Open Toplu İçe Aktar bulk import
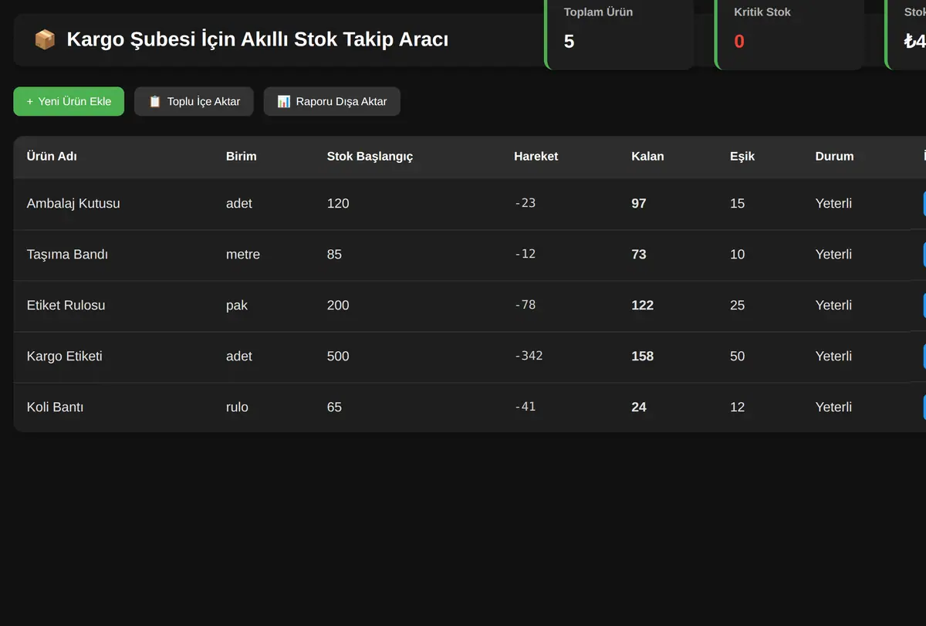The height and width of the screenshot is (626, 926). (x=194, y=101)
